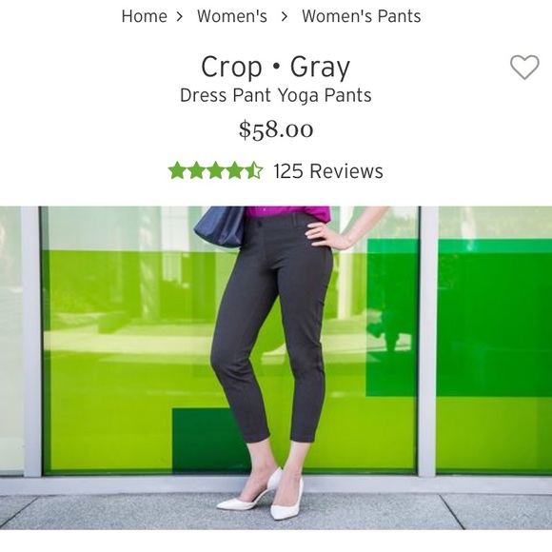Image resolution: width=552 pixels, height=552 pixels.
Task: Navigate to Women's Pants breadcrumb
Action: (362, 16)
